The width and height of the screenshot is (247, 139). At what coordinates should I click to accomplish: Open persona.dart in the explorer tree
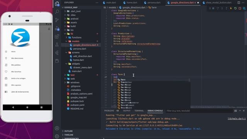80,49
